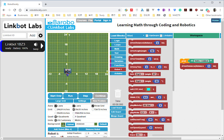Click the Barobo logo
Screen dimensions: 224x140
pyautogui.click(x=61, y=22)
